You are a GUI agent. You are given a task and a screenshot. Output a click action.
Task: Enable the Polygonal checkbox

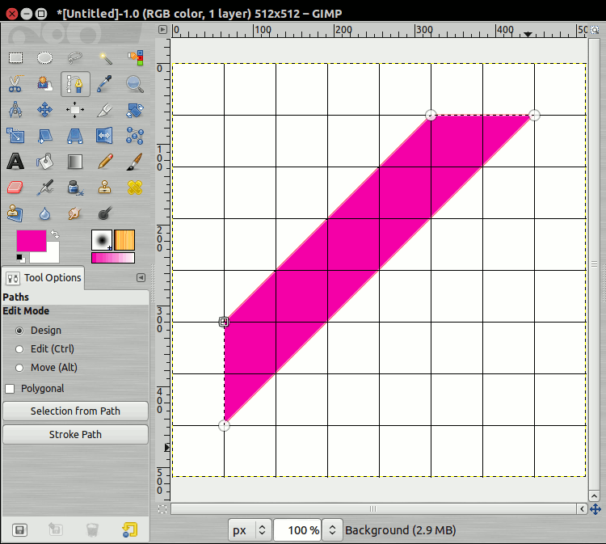click(10, 389)
